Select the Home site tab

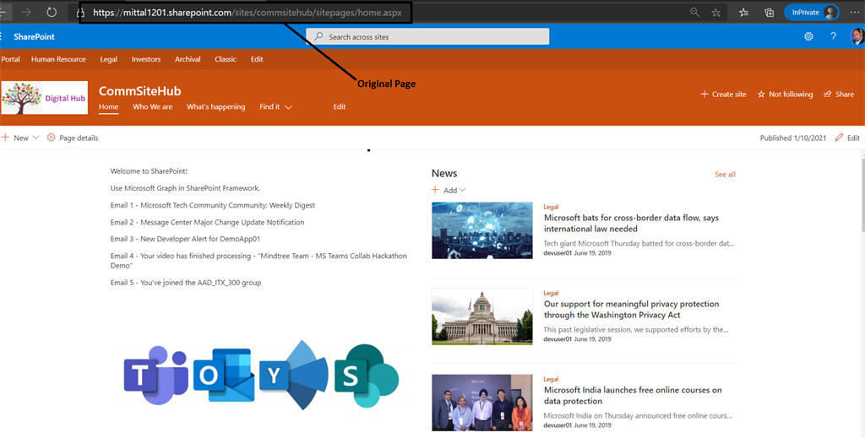(109, 107)
